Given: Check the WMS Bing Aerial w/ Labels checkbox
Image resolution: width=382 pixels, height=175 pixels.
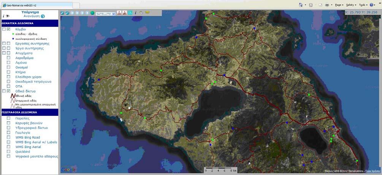Looking at the screenshot, I should point(8,142).
